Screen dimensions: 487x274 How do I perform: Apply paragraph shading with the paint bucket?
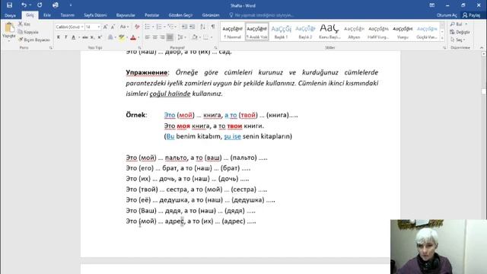(x=195, y=37)
